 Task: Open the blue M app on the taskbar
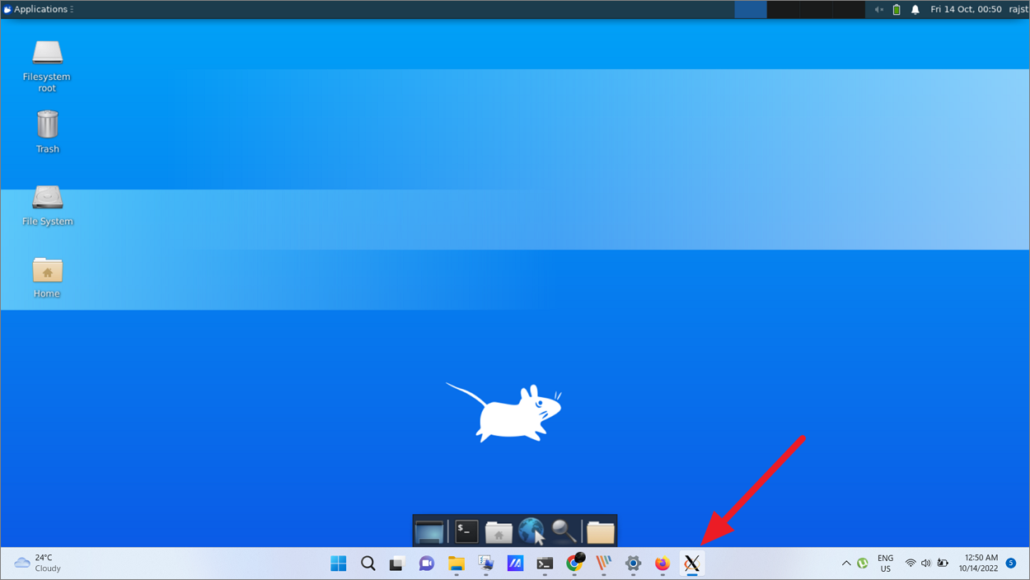click(515, 564)
